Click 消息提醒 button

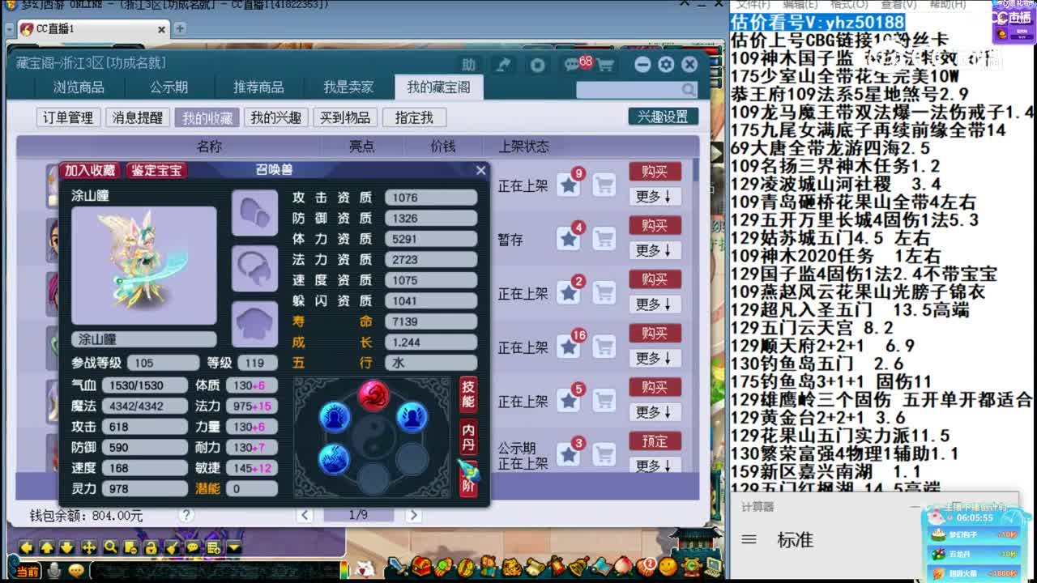pyautogui.click(x=137, y=117)
